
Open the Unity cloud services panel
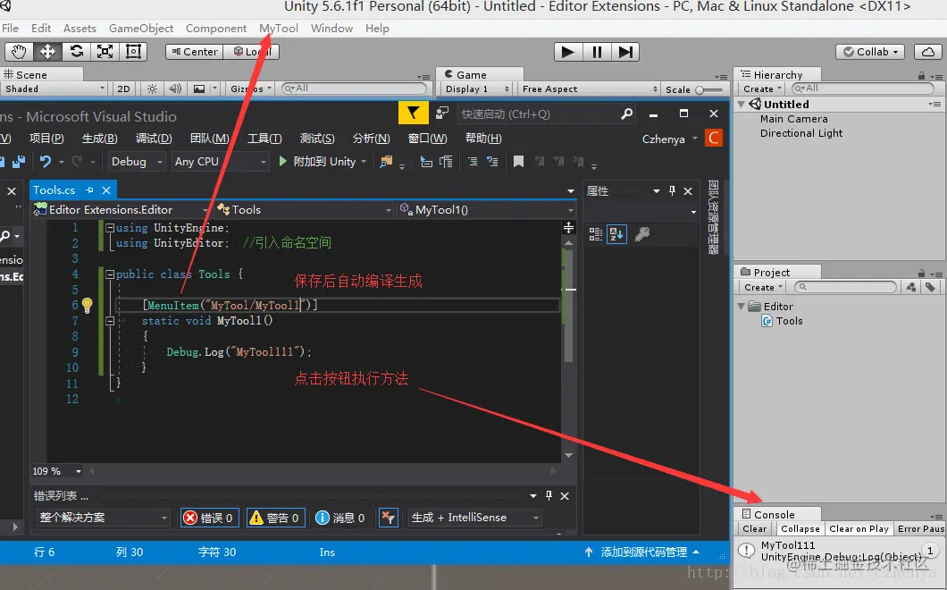pos(928,52)
